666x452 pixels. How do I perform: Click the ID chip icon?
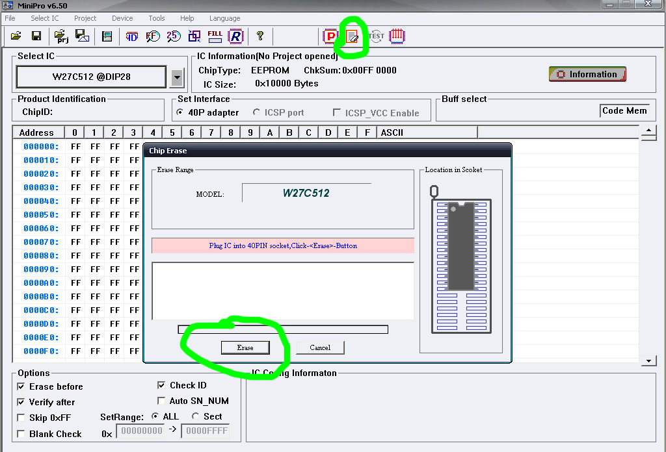pyautogui.click(x=131, y=36)
